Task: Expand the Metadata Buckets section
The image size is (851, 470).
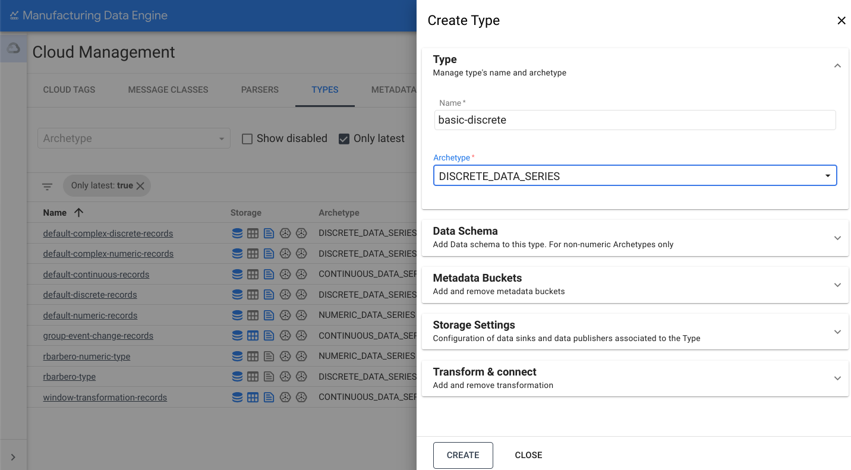Action: pos(635,285)
